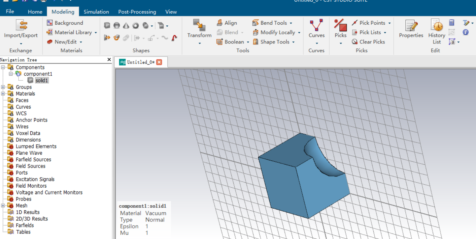Switch to the View tab

(x=171, y=12)
